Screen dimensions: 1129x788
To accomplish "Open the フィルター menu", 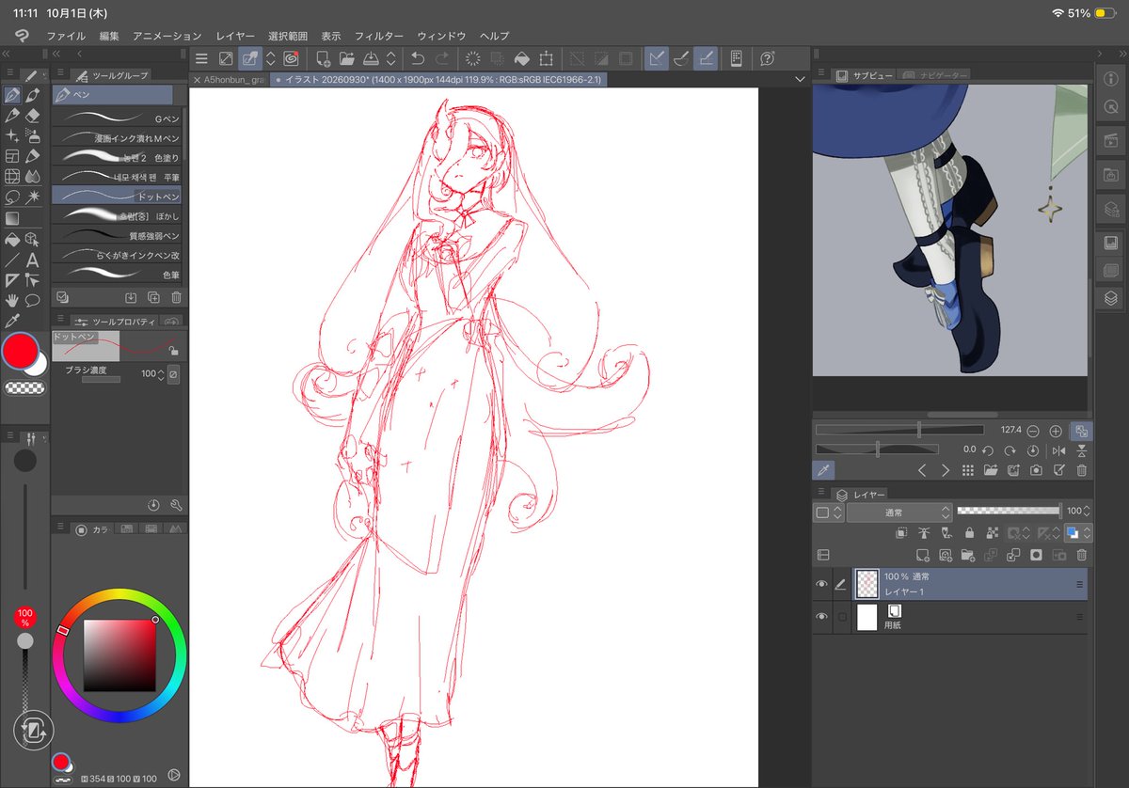I will click(379, 36).
